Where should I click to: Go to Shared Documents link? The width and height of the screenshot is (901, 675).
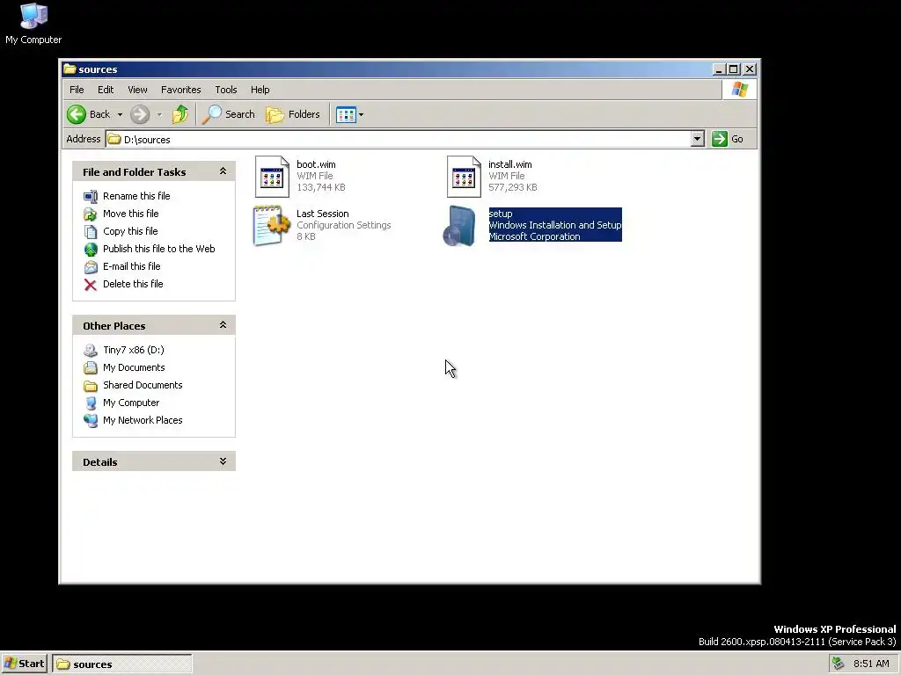(x=143, y=385)
